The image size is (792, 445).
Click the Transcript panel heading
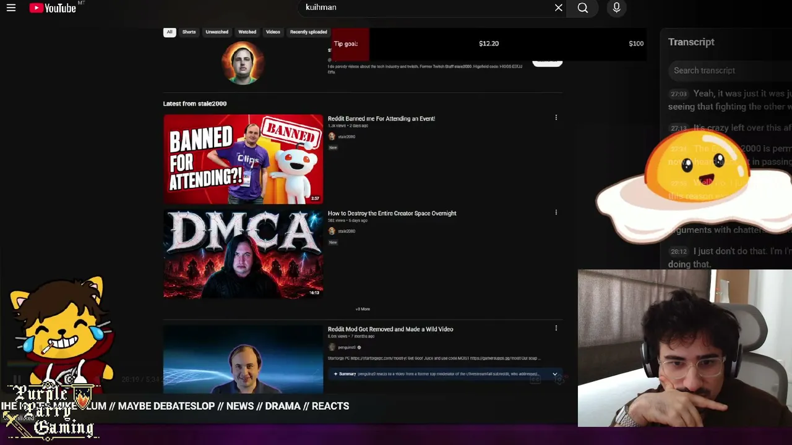691,42
